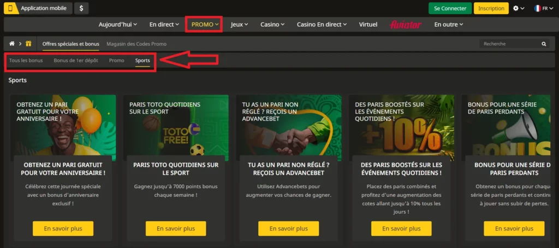Viewport: 559px width, 248px height.
Task: Click the French flag language icon
Action: click(x=537, y=8)
